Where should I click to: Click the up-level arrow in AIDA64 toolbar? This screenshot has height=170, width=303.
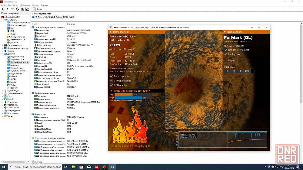12,9
